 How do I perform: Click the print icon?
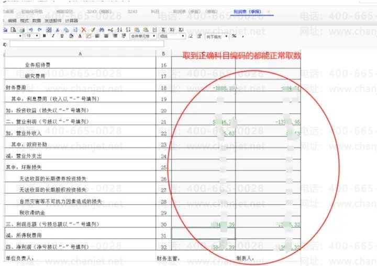(22, 30)
